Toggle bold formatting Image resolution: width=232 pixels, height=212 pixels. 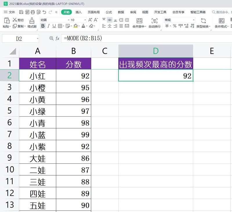click(x=43, y=26)
